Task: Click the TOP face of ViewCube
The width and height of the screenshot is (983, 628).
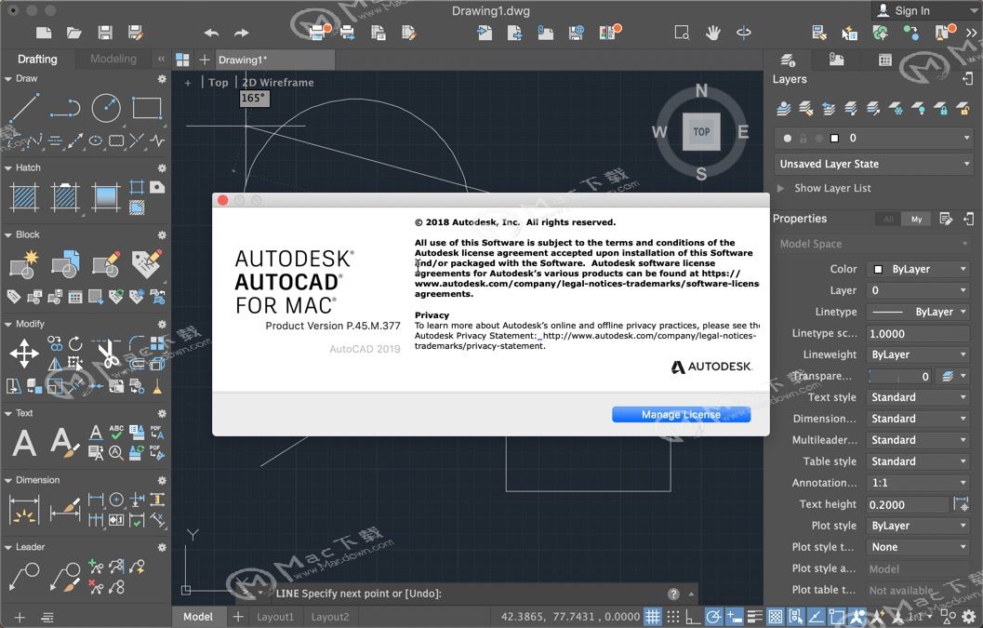Action: click(701, 132)
